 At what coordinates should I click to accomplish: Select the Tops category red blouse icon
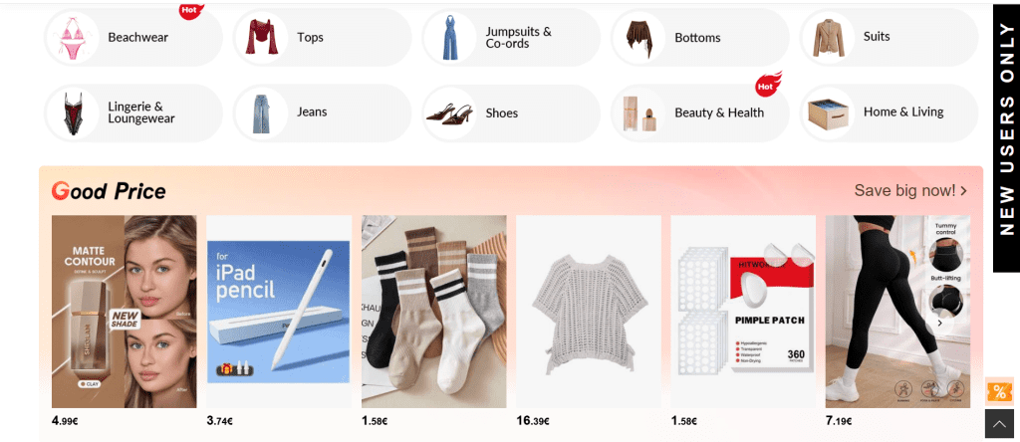click(261, 37)
